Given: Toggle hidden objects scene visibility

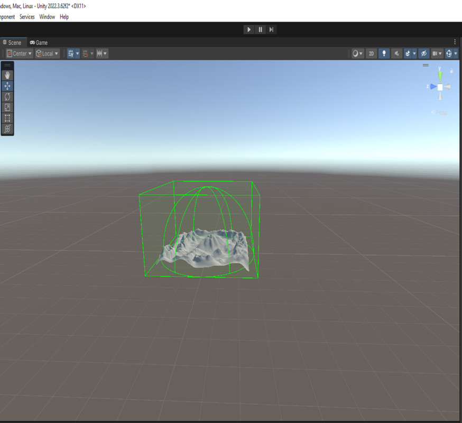Looking at the screenshot, I should pos(424,53).
